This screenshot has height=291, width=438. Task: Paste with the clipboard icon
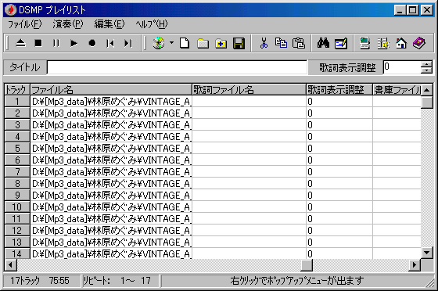299,43
